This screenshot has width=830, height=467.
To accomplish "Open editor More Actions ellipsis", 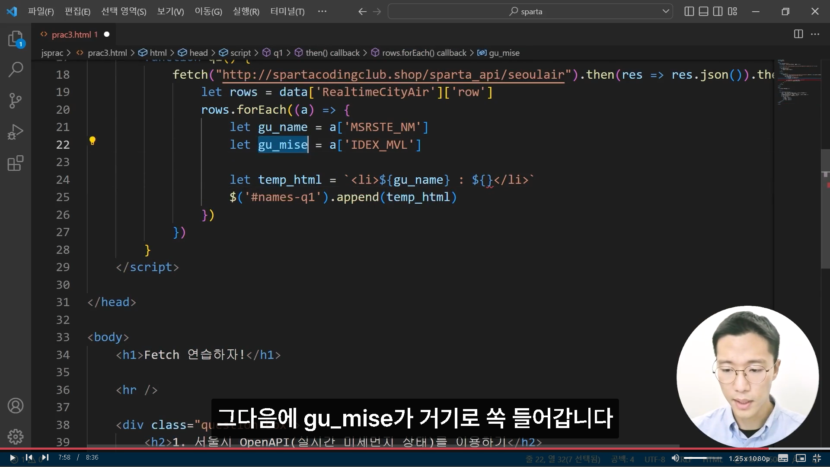I will (x=815, y=34).
